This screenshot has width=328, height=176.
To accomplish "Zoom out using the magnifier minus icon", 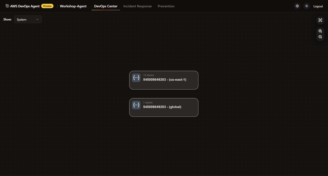I will point(320,36).
